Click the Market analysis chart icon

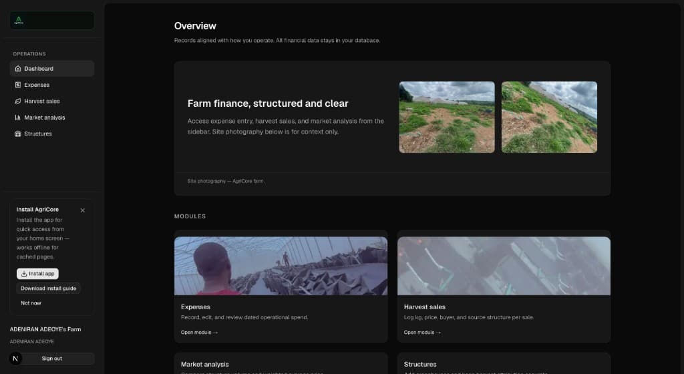pyautogui.click(x=18, y=118)
